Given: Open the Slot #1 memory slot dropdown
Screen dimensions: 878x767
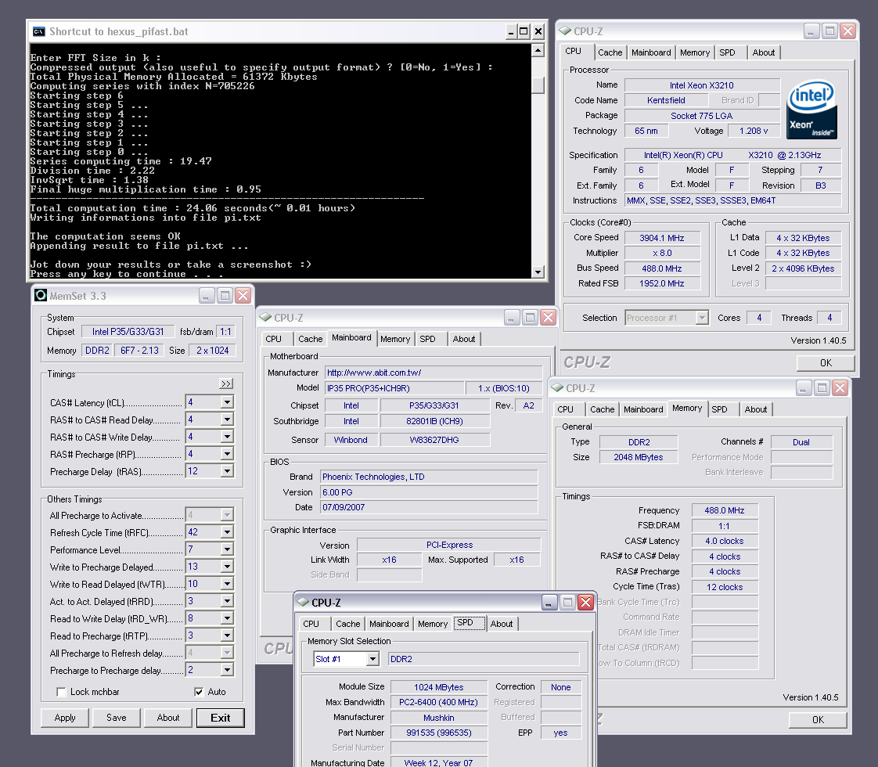Looking at the screenshot, I should (x=373, y=660).
